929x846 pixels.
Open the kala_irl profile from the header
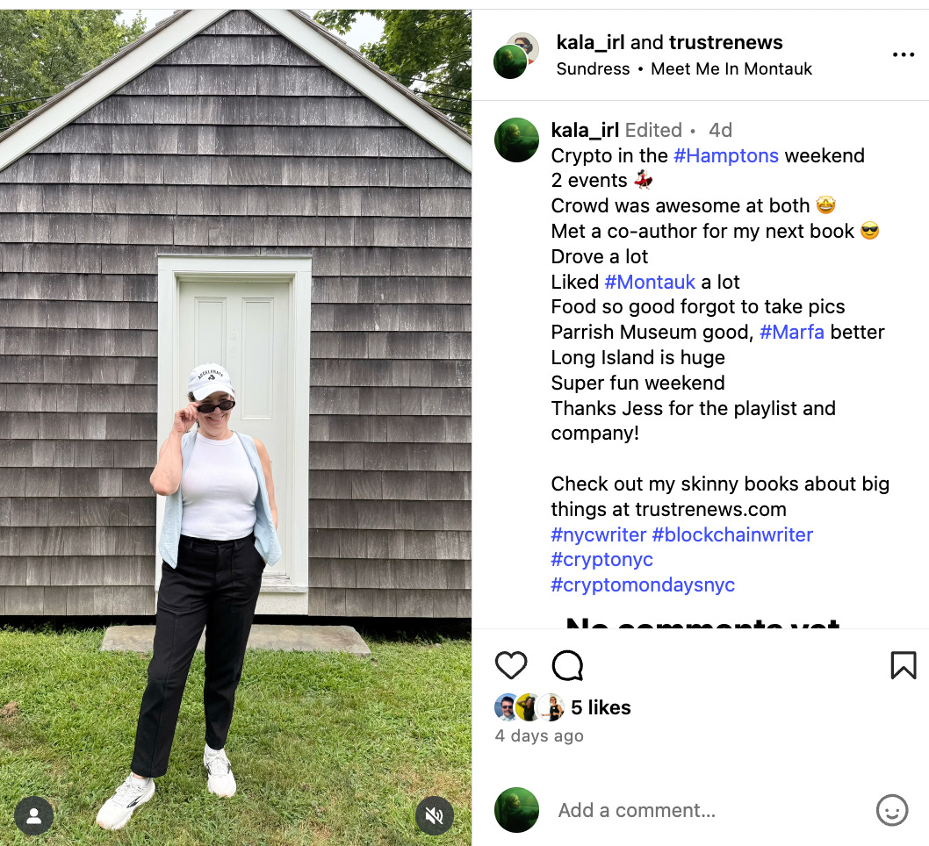click(x=590, y=42)
